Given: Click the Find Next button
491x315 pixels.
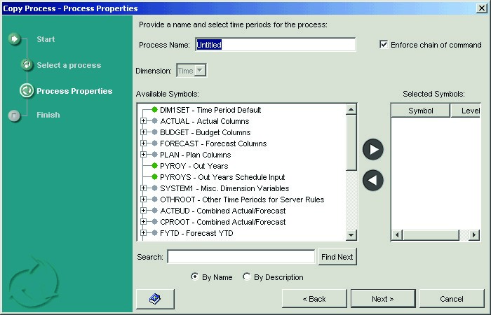Looking at the screenshot, I should (337, 257).
